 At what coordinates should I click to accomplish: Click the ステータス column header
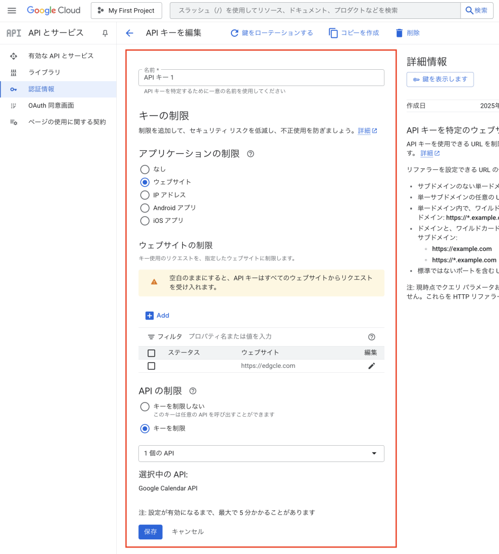click(184, 353)
